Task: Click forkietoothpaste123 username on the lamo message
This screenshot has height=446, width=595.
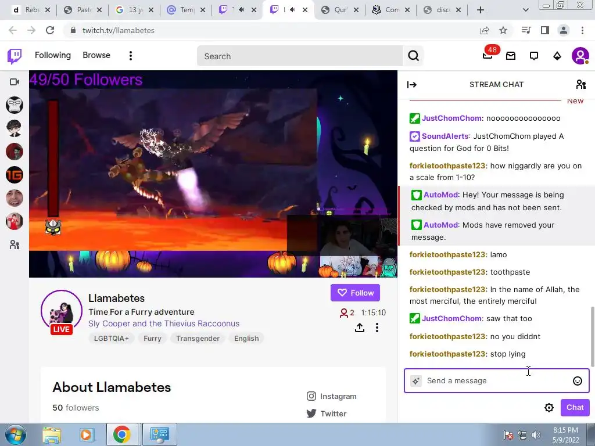Action: point(447,255)
